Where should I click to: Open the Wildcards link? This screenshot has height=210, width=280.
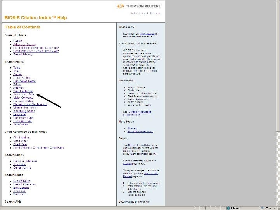(x=19, y=194)
